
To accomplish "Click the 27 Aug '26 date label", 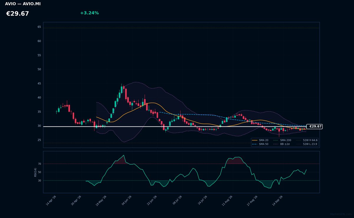I will [x=252, y=201].
